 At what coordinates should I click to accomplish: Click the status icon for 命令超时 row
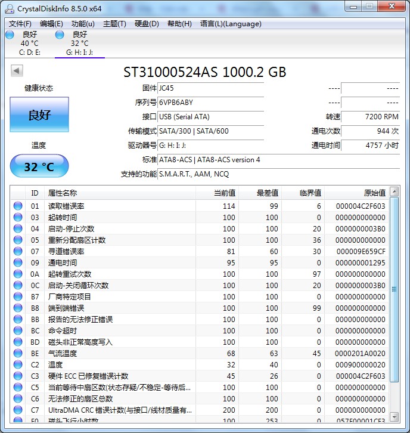[18, 330]
